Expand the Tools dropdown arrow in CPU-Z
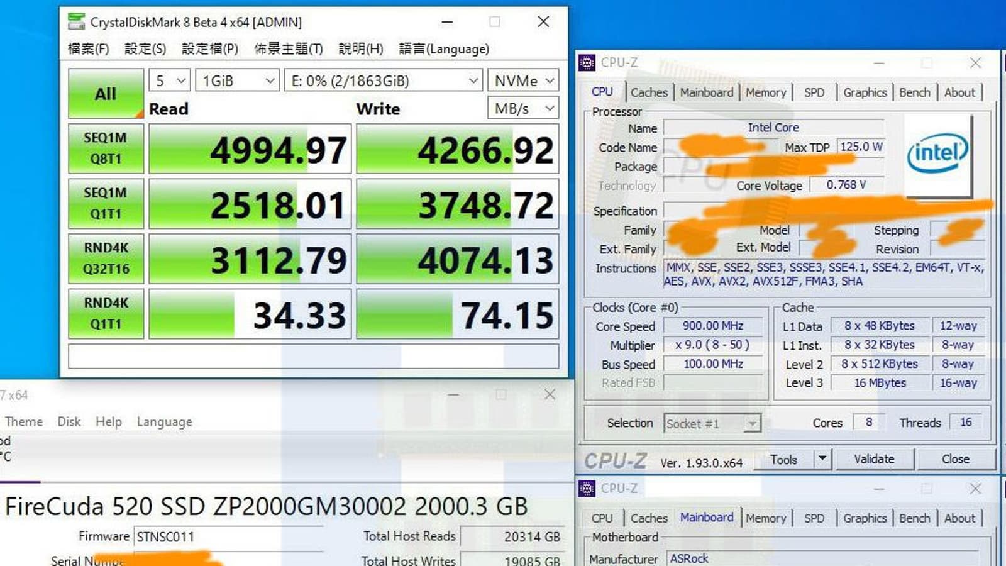This screenshot has height=566, width=1006. click(822, 460)
